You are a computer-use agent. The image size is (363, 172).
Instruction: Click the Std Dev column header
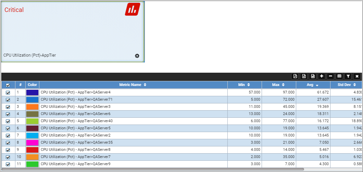346,85
